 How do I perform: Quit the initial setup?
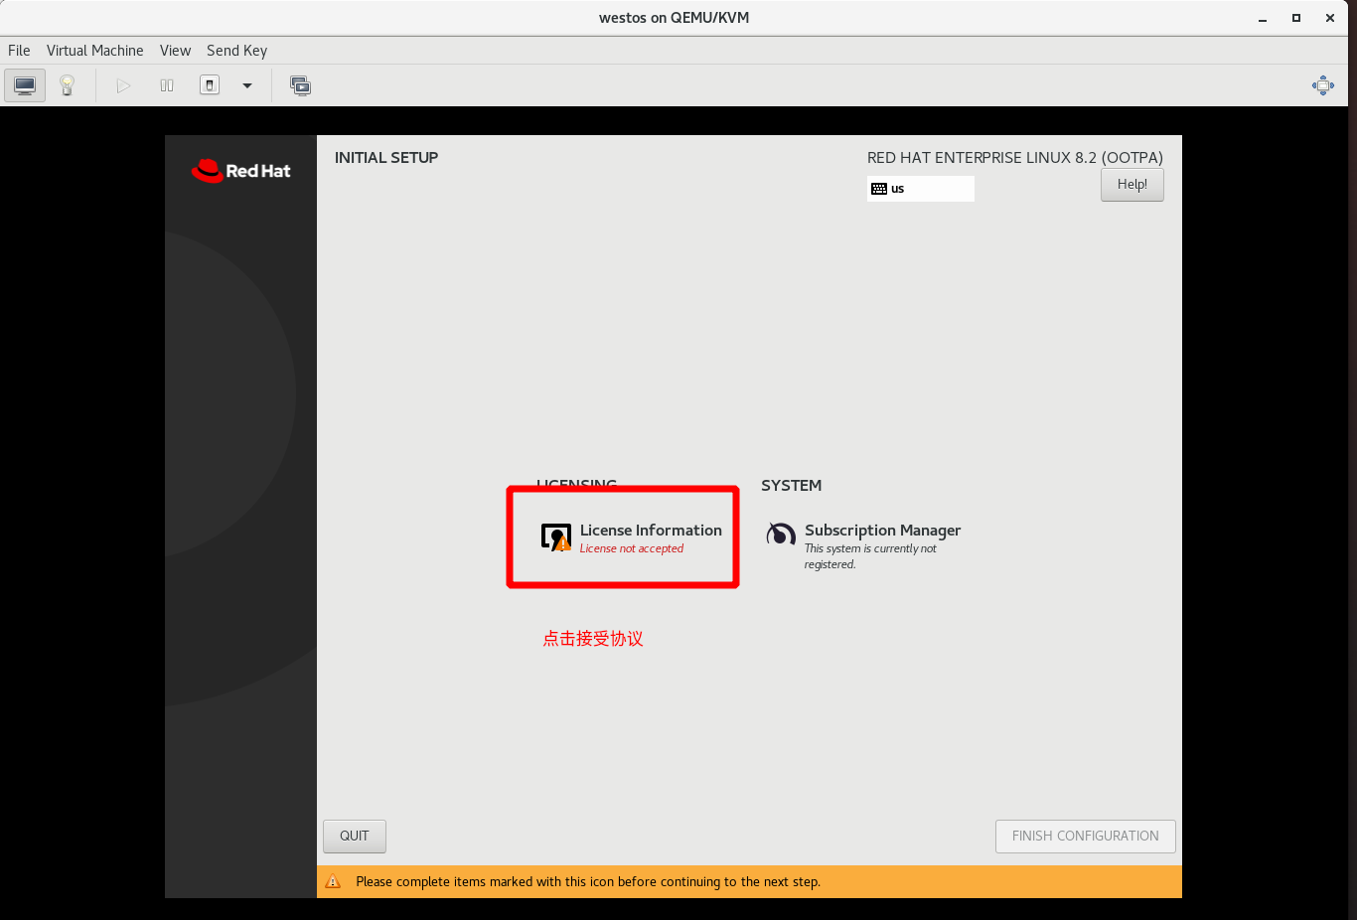pyautogui.click(x=355, y=837)
